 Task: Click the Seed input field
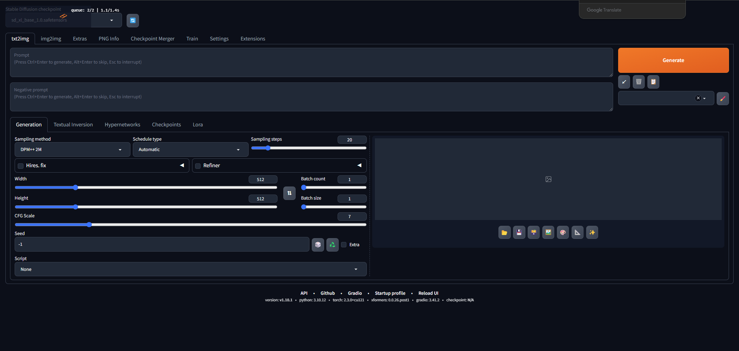(162, 244)
